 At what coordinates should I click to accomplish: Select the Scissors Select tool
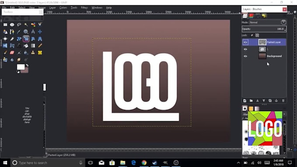click(x=40, y=24)
